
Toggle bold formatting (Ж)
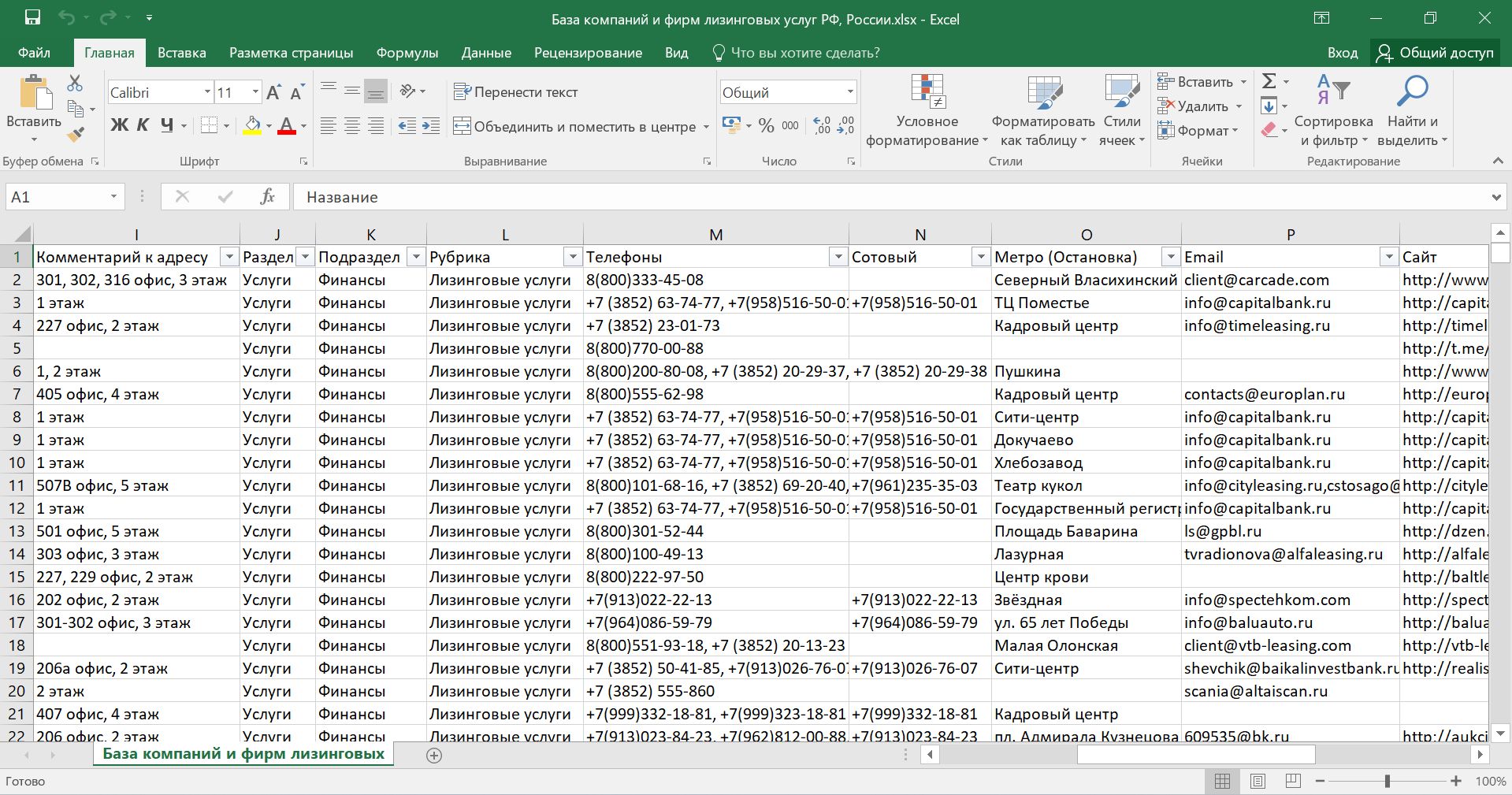pos(119,125)
